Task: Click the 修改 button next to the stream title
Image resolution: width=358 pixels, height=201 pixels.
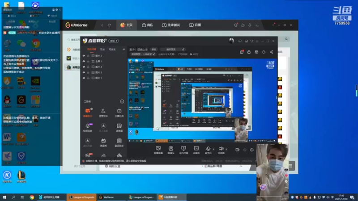Action: coord(153,49)
